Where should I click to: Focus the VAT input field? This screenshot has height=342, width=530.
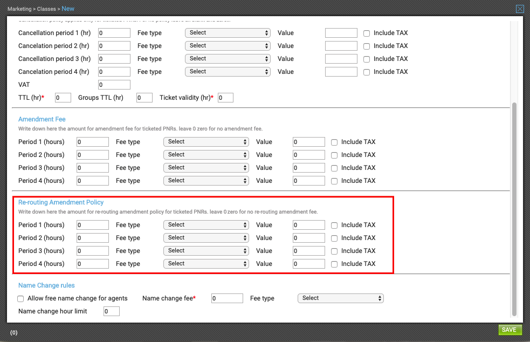click(114, 85)
